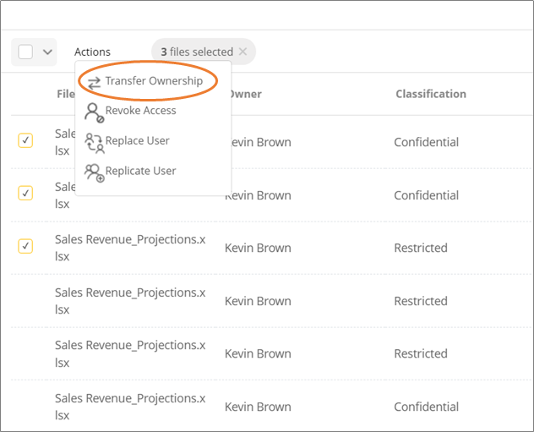Image resolution: width=534 pixels, height=432 pixels.
Task: Choose Transfer Ownership from Actions menu
Action: click(x=154, y=81)
